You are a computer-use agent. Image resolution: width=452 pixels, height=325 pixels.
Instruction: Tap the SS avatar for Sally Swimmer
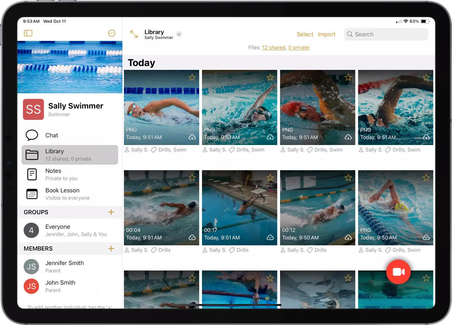pos(33,109)
